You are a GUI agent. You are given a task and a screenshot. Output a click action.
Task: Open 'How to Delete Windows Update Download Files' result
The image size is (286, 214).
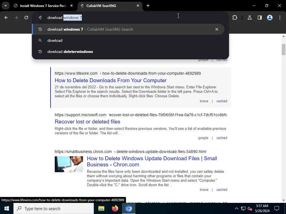pos(152,161)
